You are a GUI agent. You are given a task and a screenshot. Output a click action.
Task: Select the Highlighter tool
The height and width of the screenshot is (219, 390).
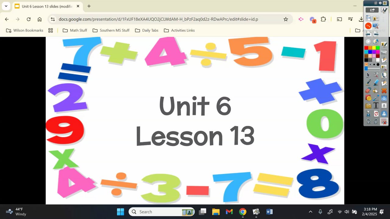(x=376, y=82)
